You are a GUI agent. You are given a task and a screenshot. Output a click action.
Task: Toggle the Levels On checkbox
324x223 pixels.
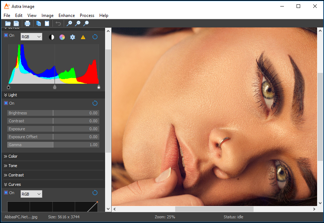6,35
